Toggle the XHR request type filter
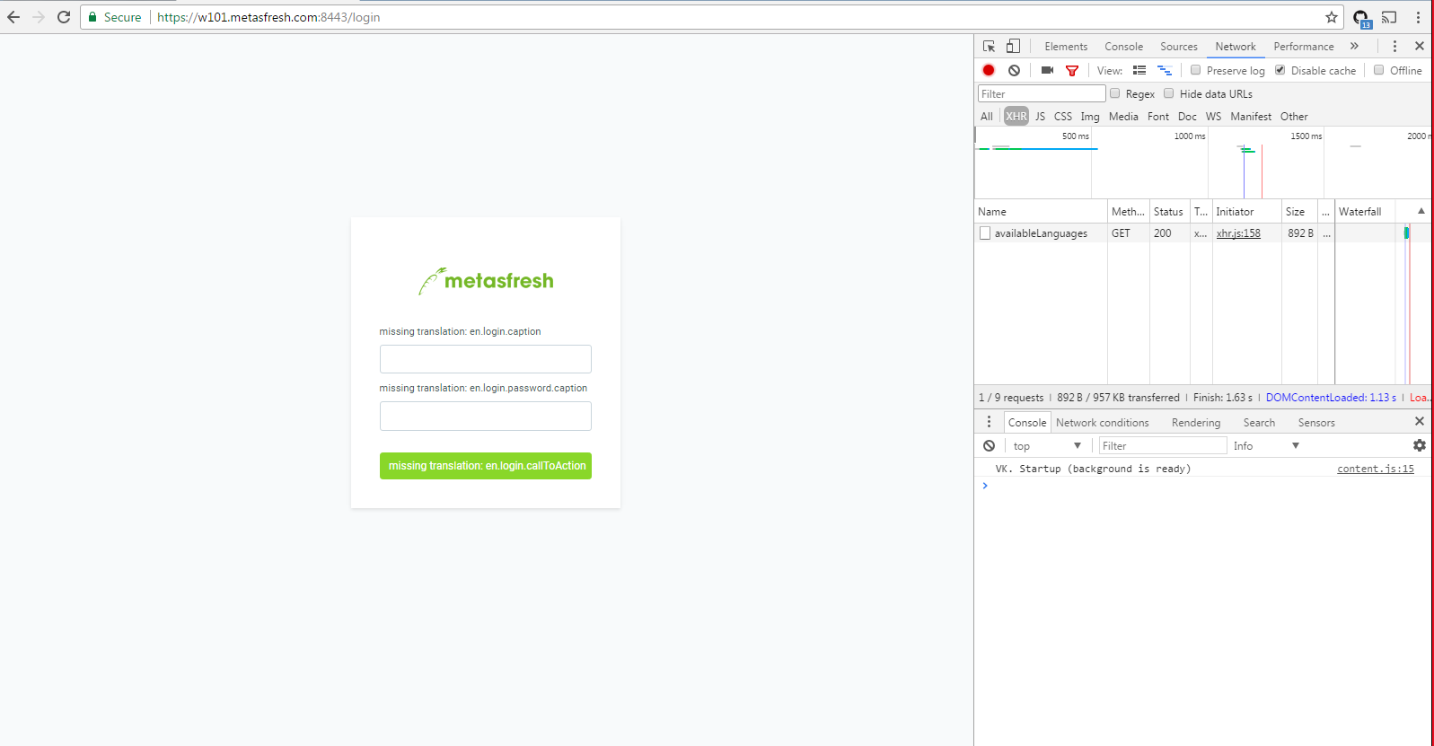Screen dimensions: 1434x746 tap(1016, 116)
